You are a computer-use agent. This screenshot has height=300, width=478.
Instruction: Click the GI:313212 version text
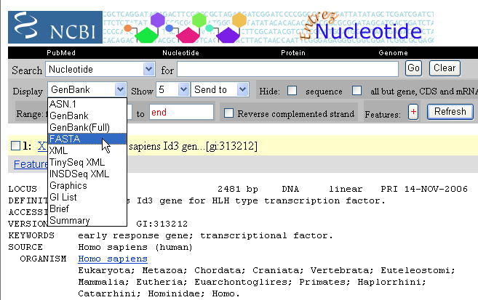[162, 224]
